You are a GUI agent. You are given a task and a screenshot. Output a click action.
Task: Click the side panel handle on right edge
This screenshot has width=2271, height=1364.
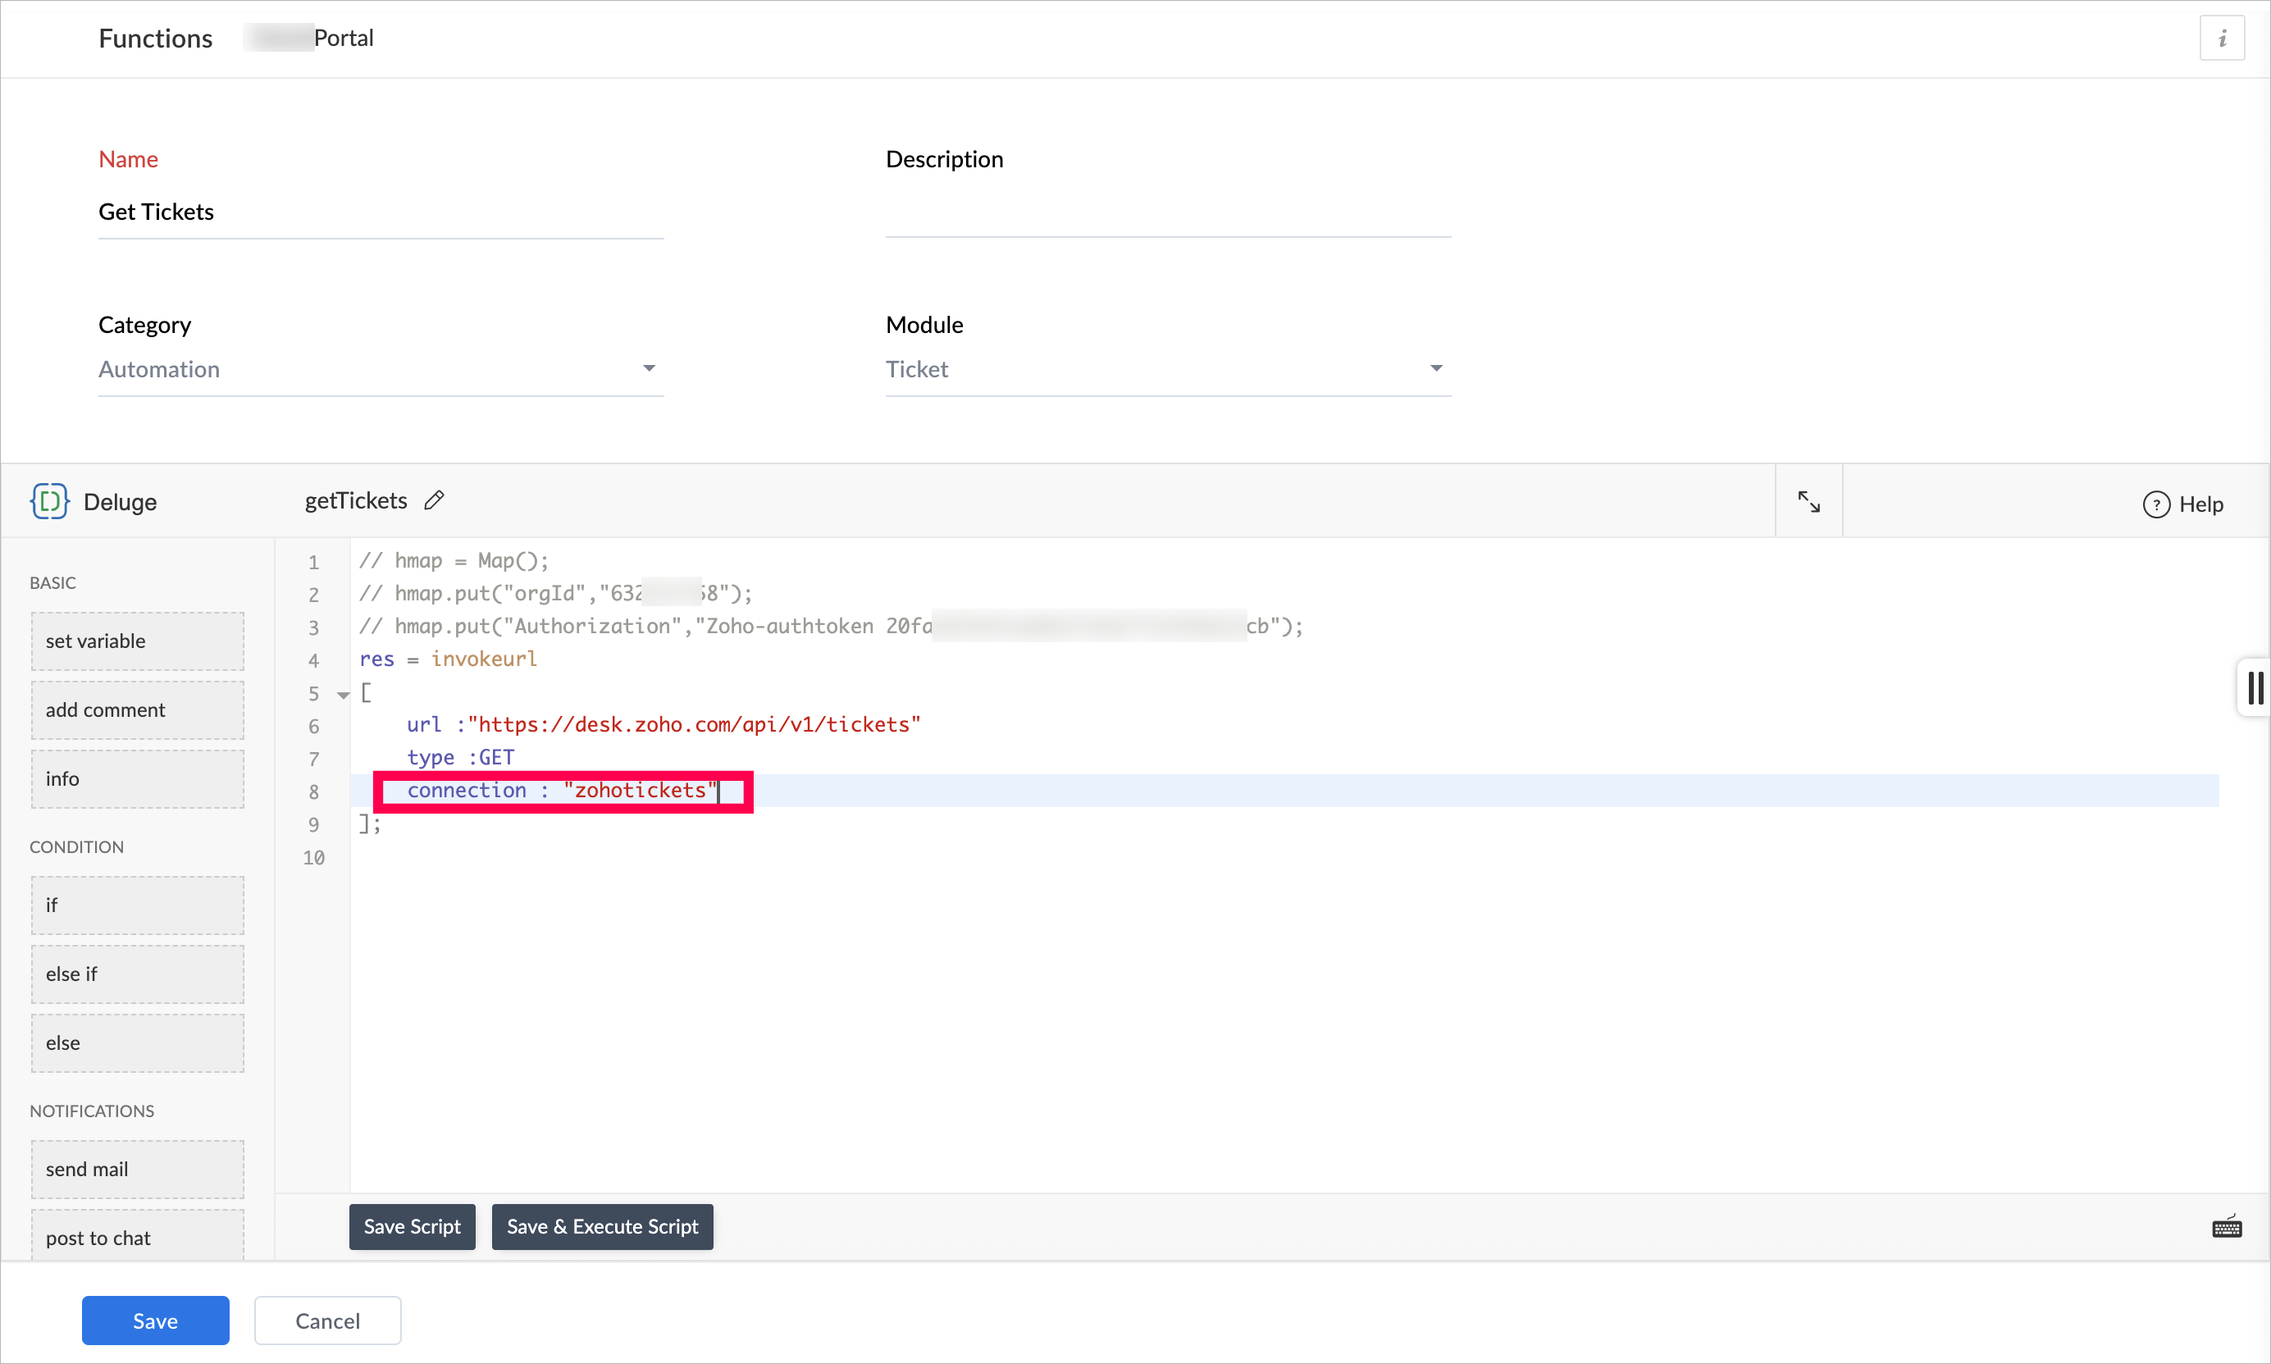coord(2255,687)
